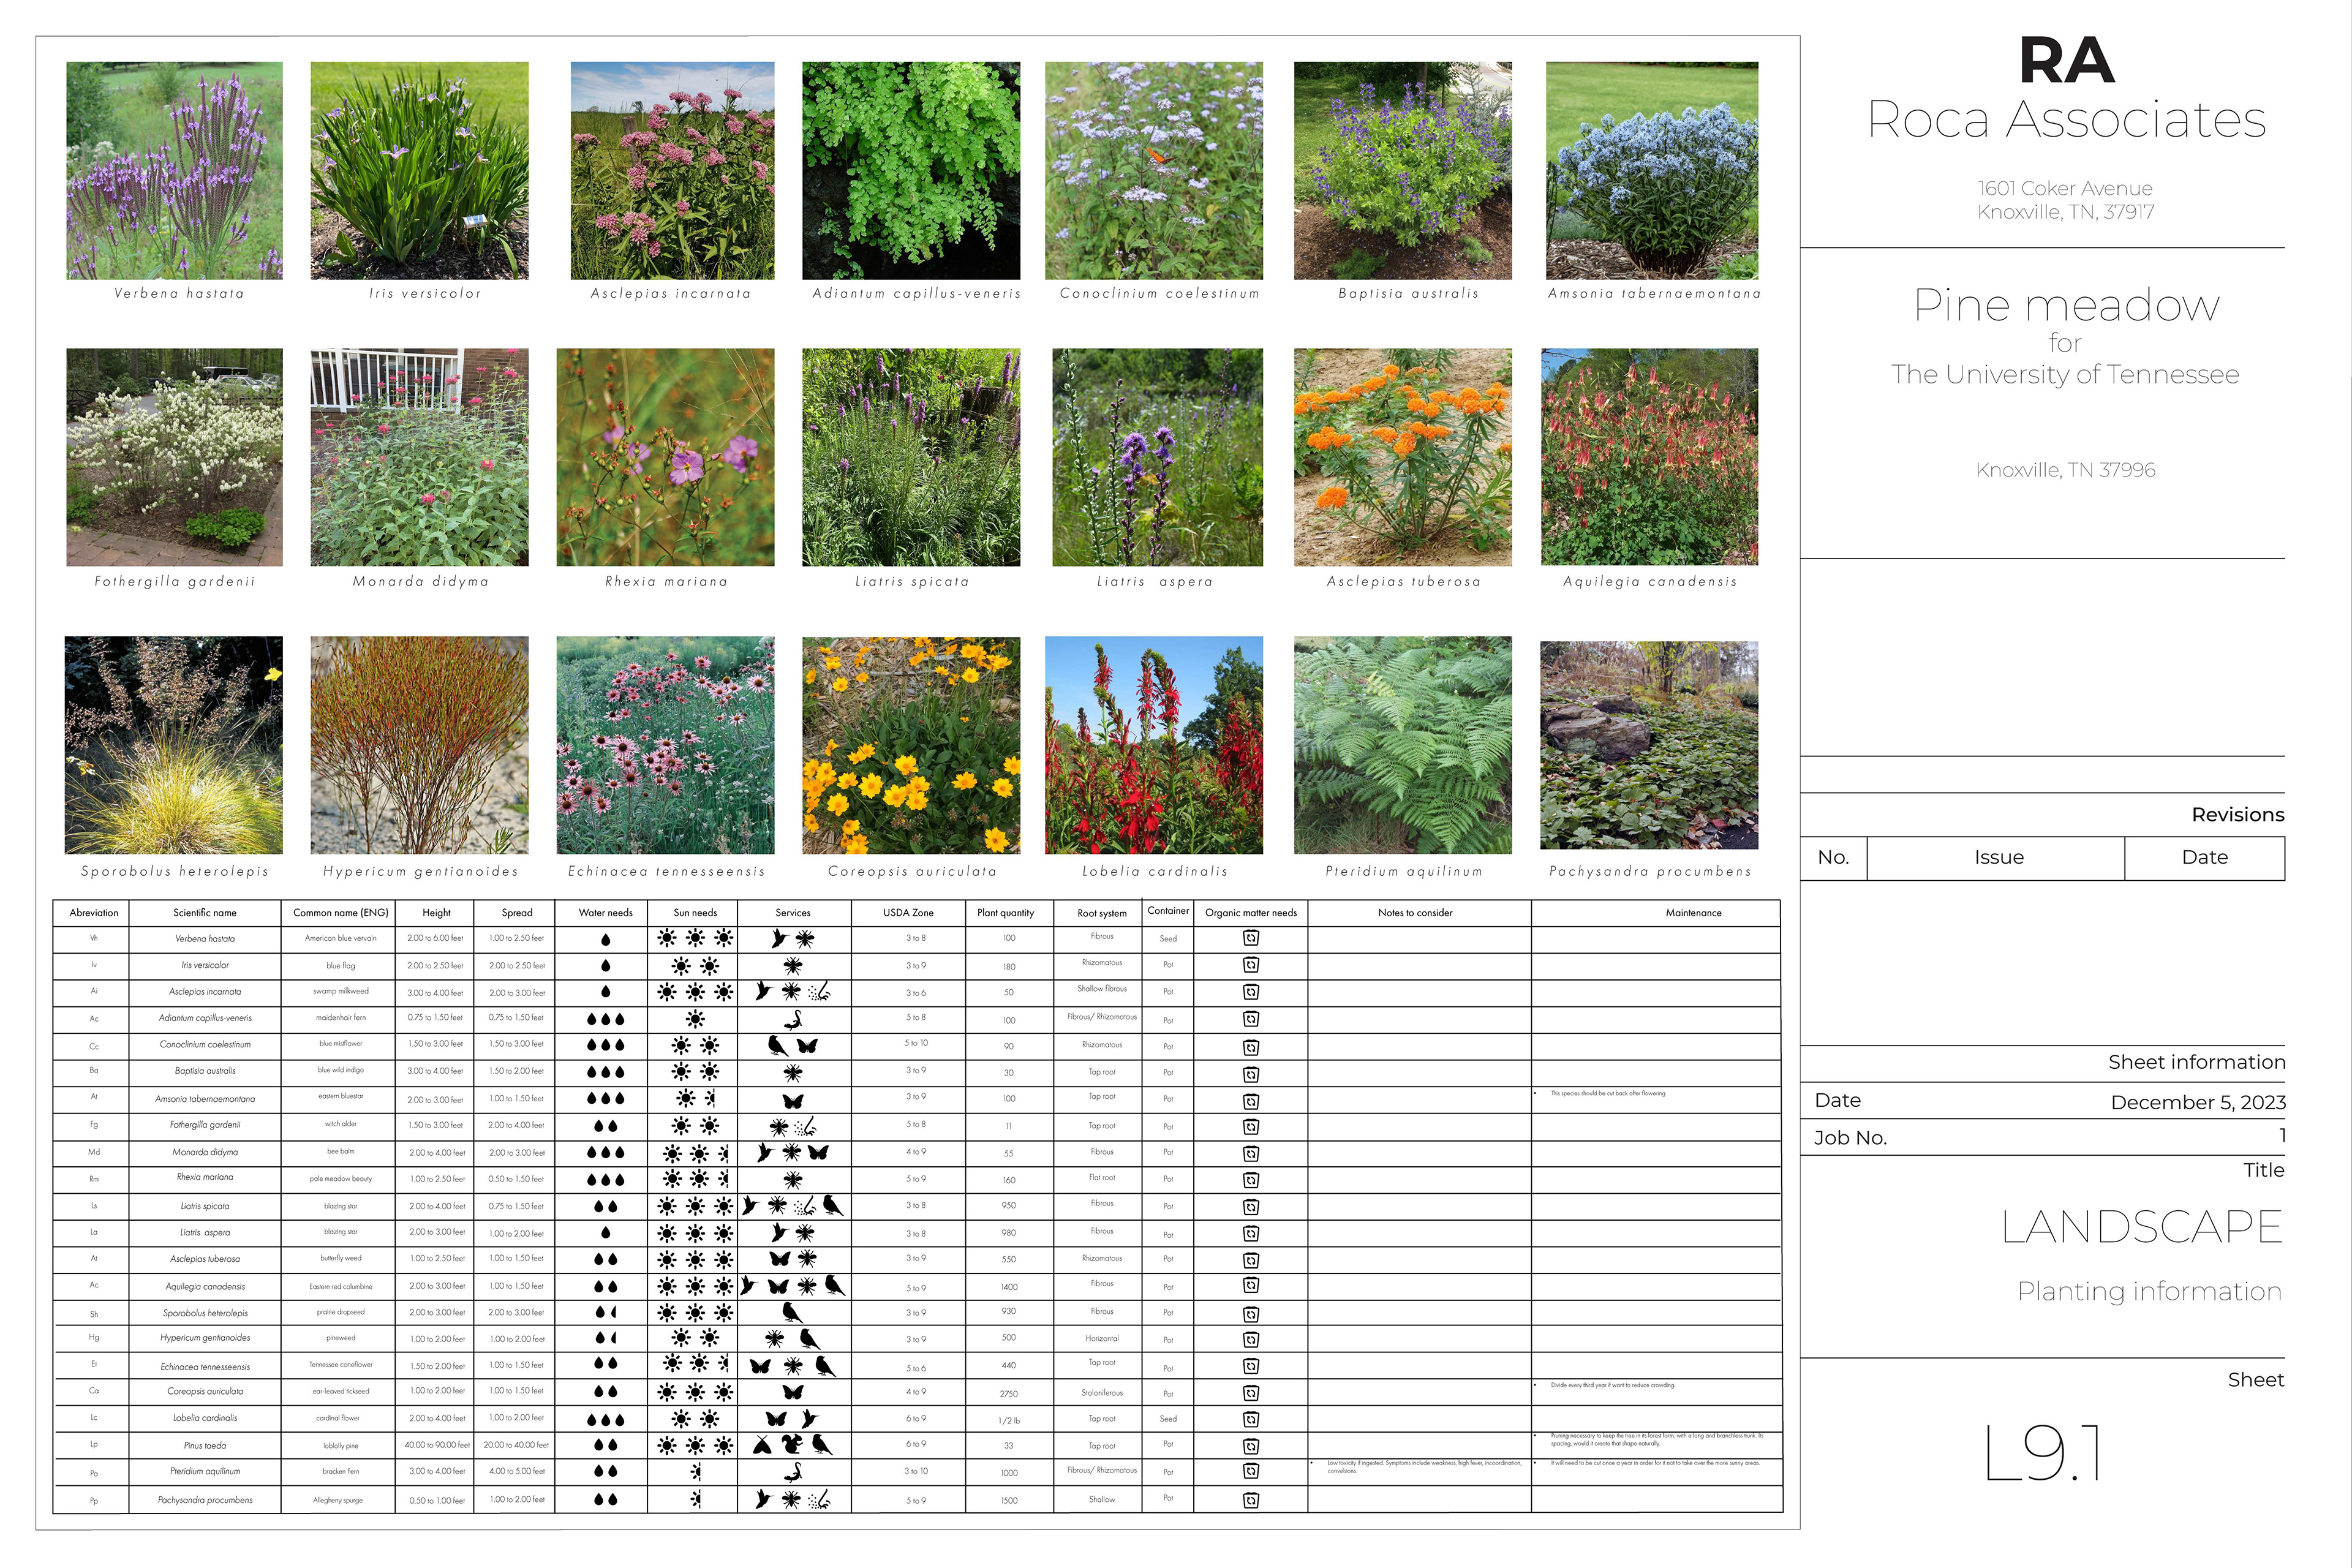This screenshot has width=2352, height=1568.
Task: Click the moth icon in Pinus taeda row
Action: pos(762,1445)
